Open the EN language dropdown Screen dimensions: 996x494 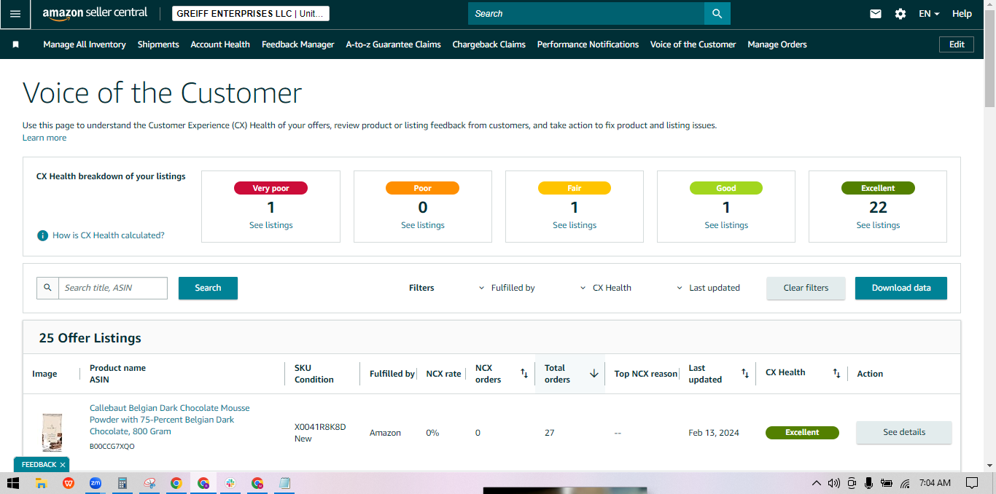click(x=929, y=14)
